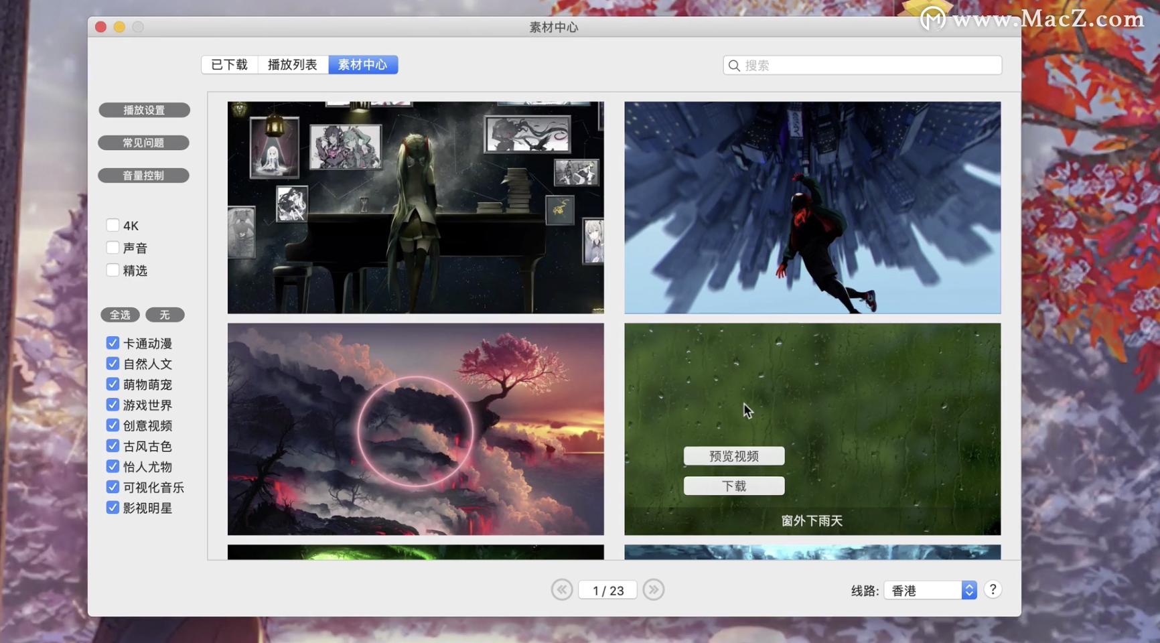Click the search magnifier icon
This screenshot has height=643, width=1160.
pyautogui.click(x=734, y=66)
